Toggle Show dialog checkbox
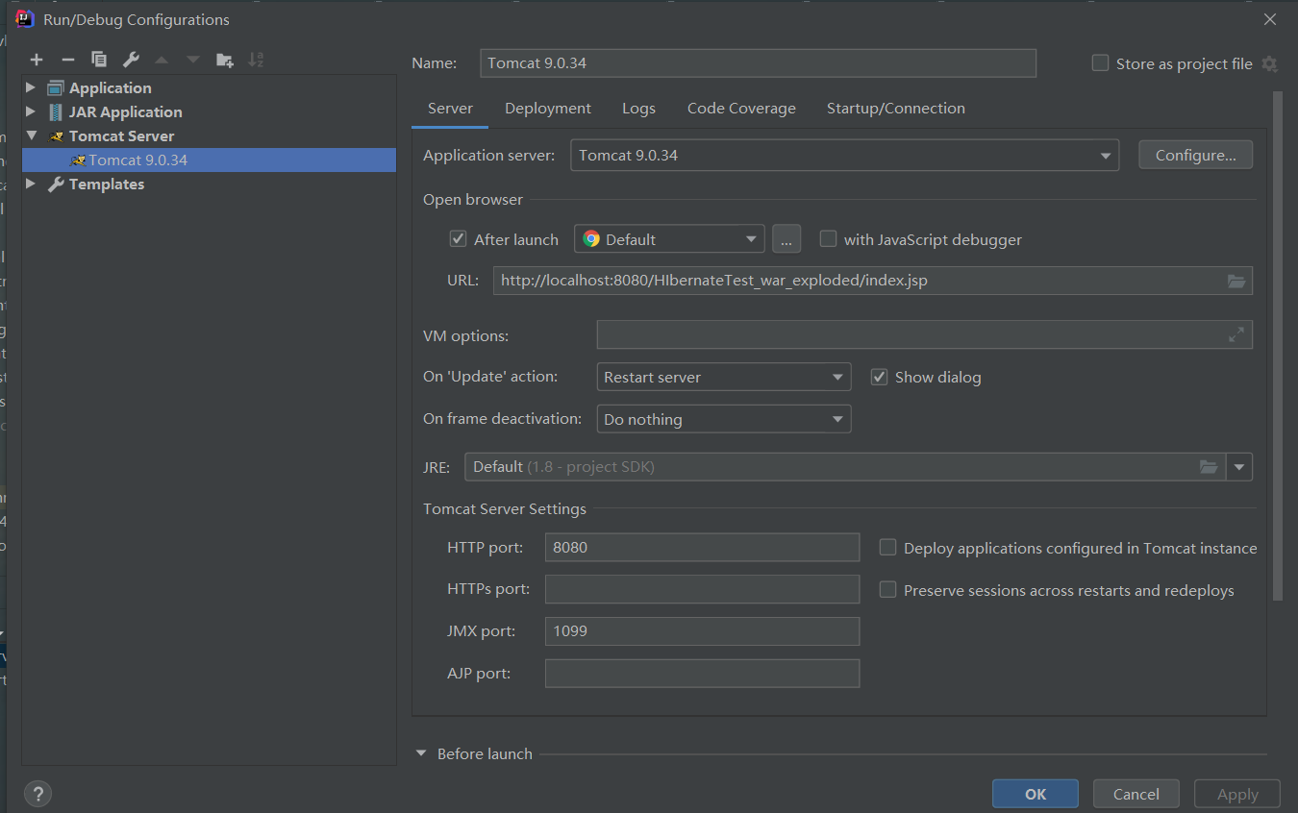Viewport: 1298px width, 813px height. [879, 377]
